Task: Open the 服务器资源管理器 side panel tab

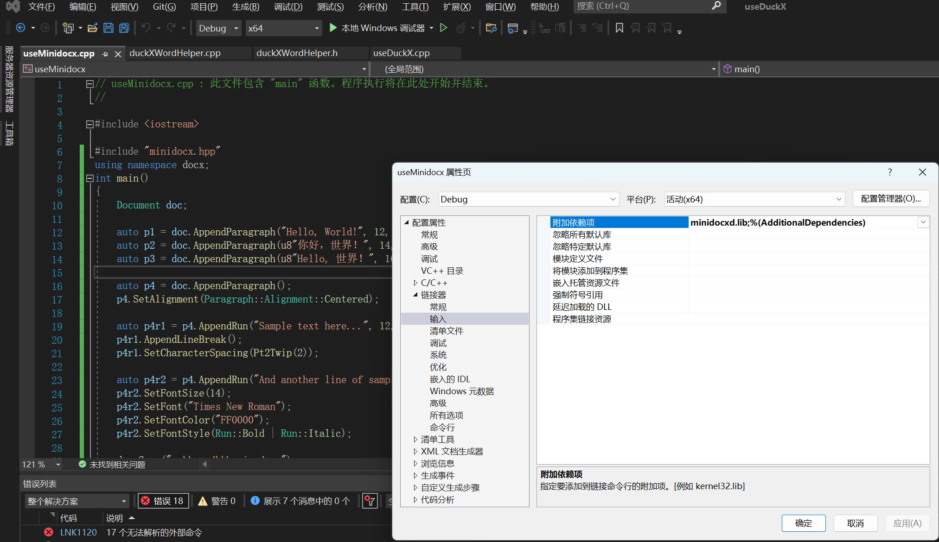Action: click(9, 79)
